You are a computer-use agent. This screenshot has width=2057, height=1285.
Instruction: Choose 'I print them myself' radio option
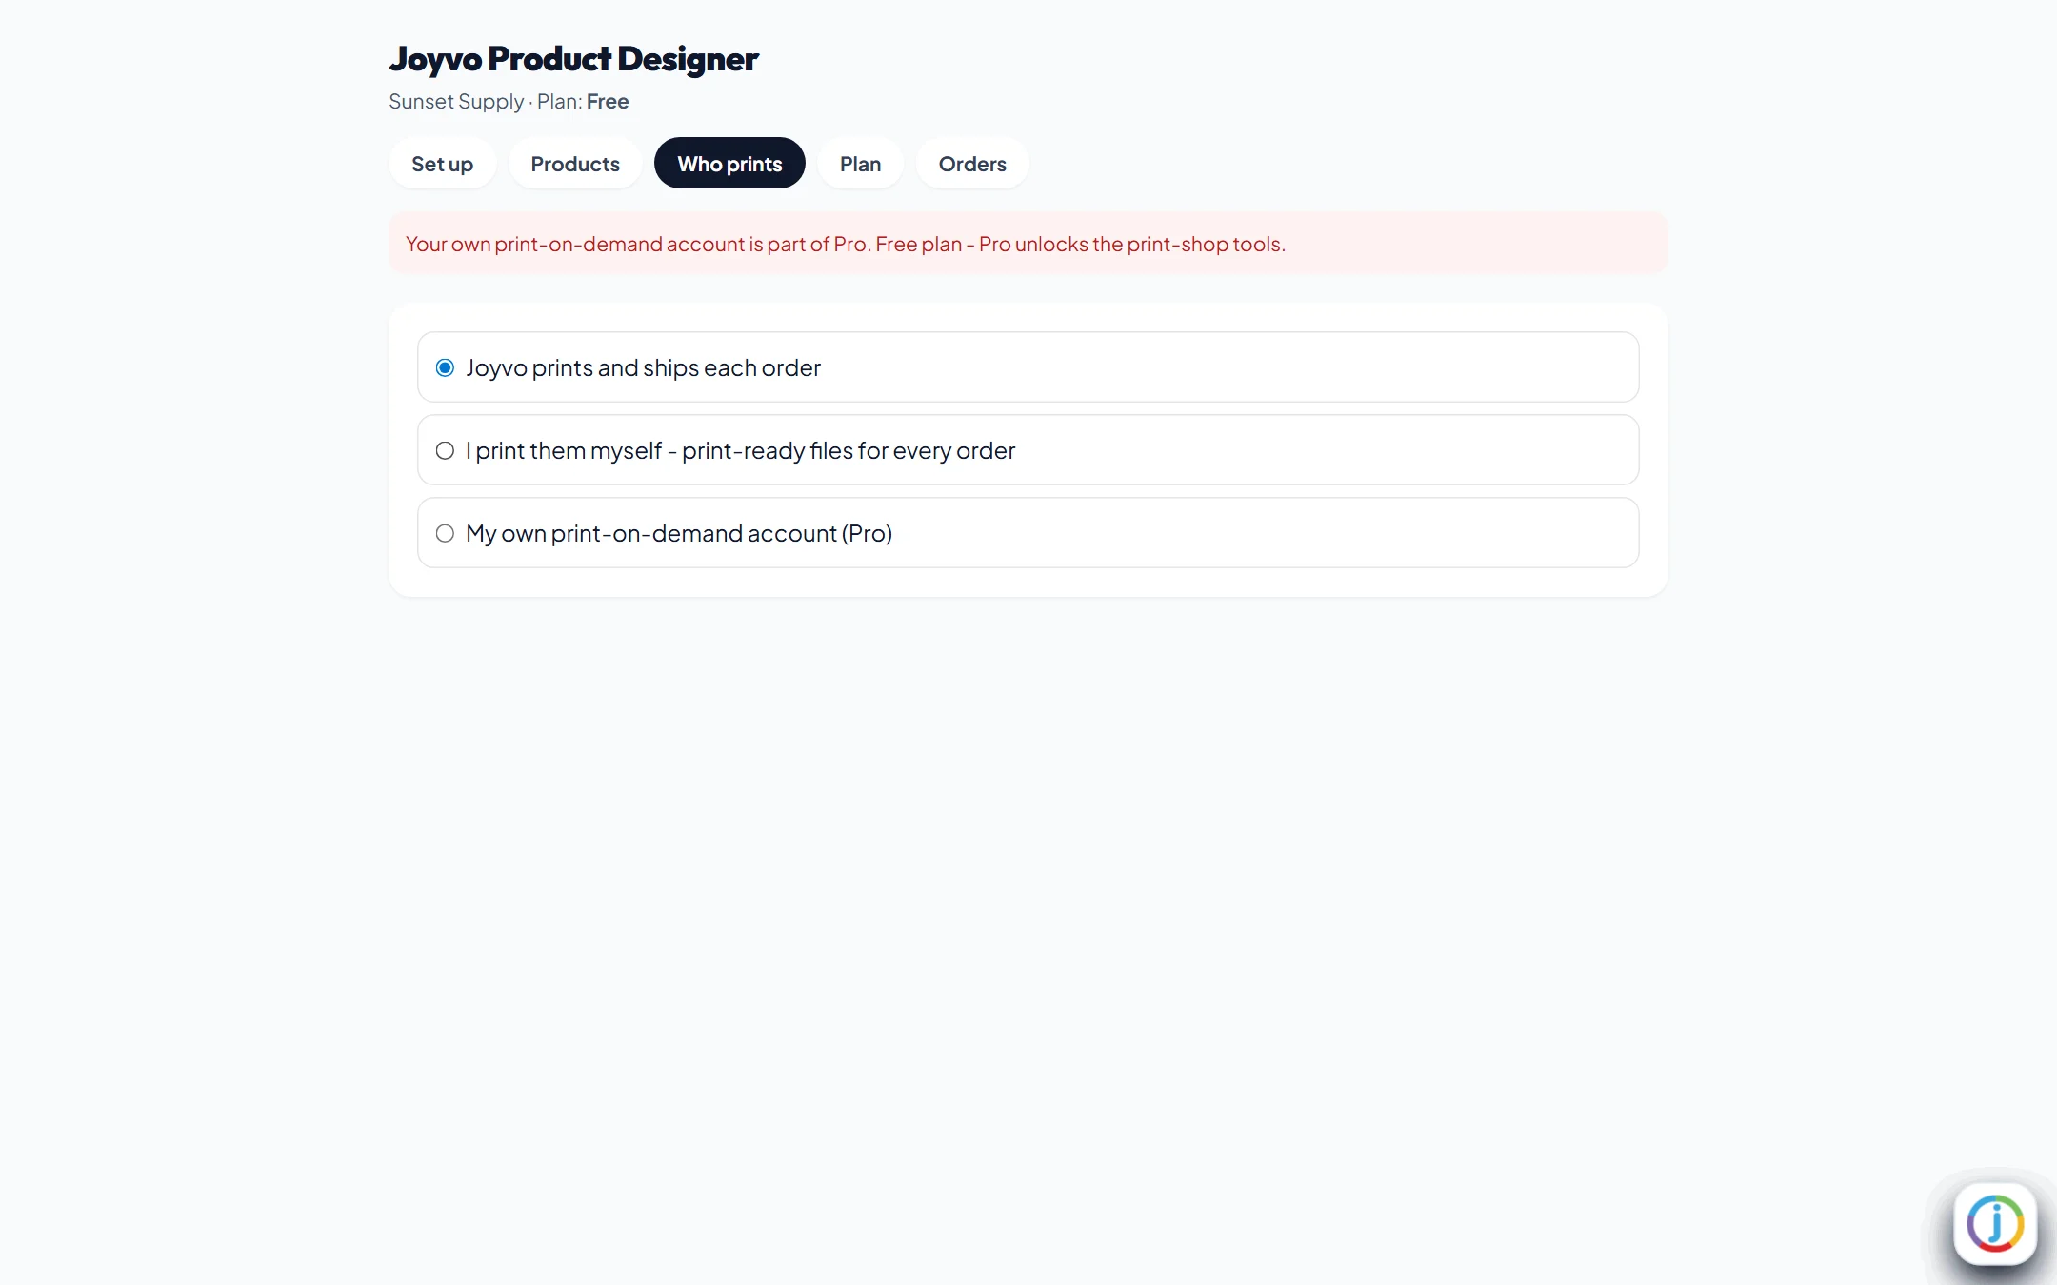(445, 450)
